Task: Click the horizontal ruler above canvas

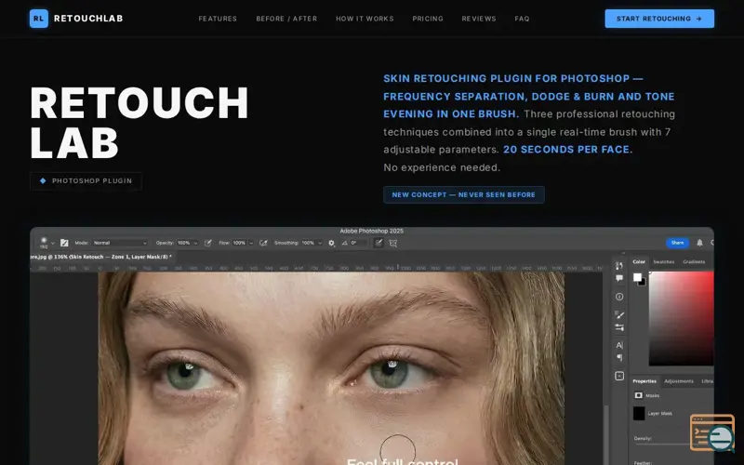Action: pyautogui.click(x=317, y=268)
